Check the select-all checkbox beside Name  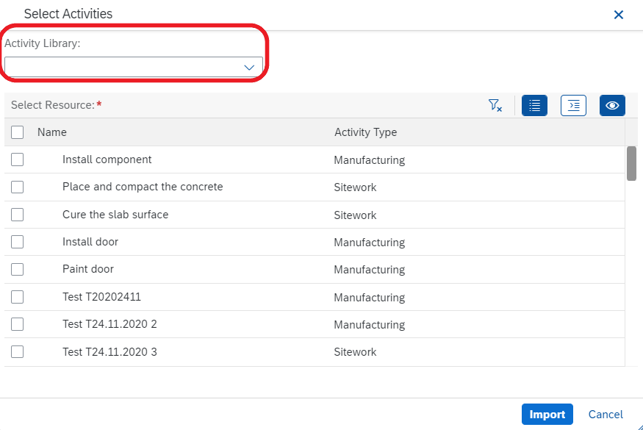tap(17, 132)
